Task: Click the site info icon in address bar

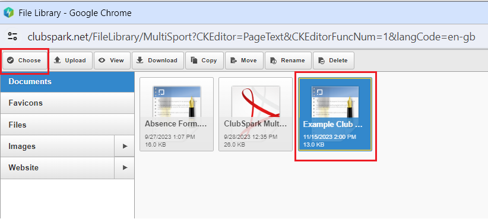Action: point(12,36)
